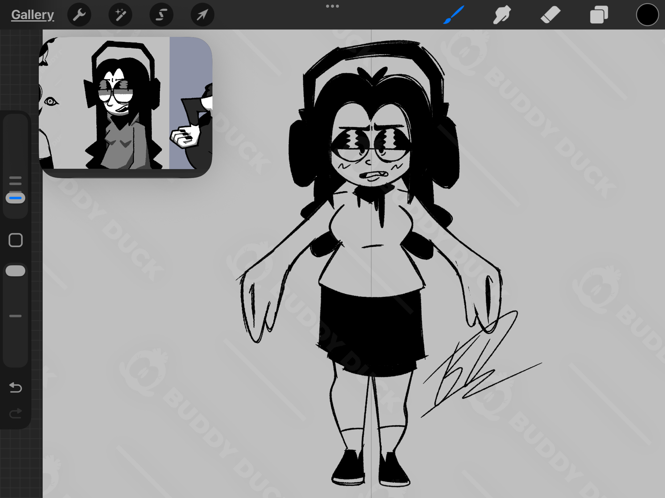This screenshot has height=498, width=665.
Task: Open the Actions wrench menu
Action: (x=79, y=15)
